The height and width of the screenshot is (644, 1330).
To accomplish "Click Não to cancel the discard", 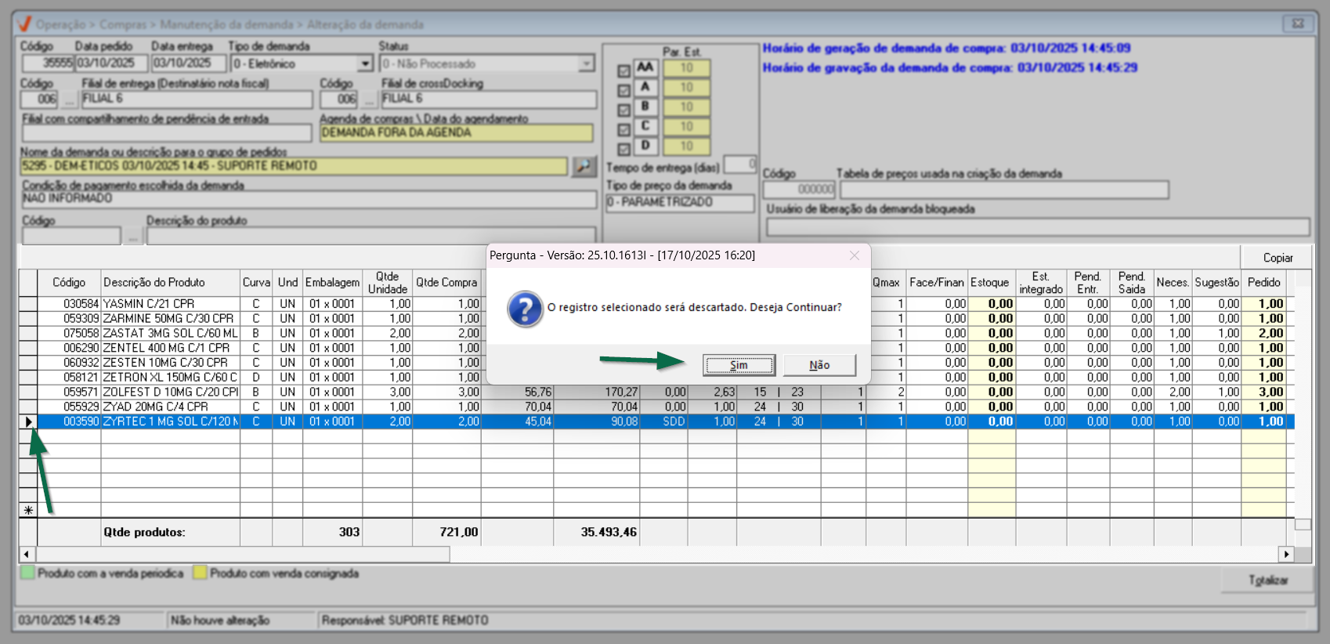I will pyautogui.click(x=819, y=365).
